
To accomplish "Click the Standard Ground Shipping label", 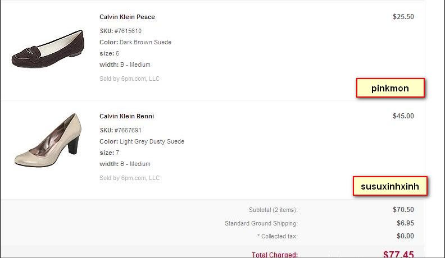I will 261,223.
